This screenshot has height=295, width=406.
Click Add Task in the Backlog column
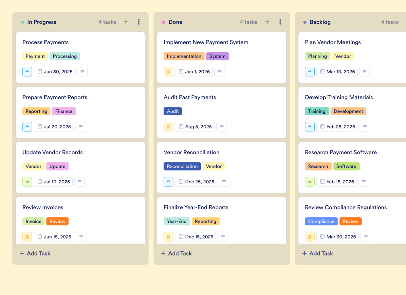tap(318, 253)
